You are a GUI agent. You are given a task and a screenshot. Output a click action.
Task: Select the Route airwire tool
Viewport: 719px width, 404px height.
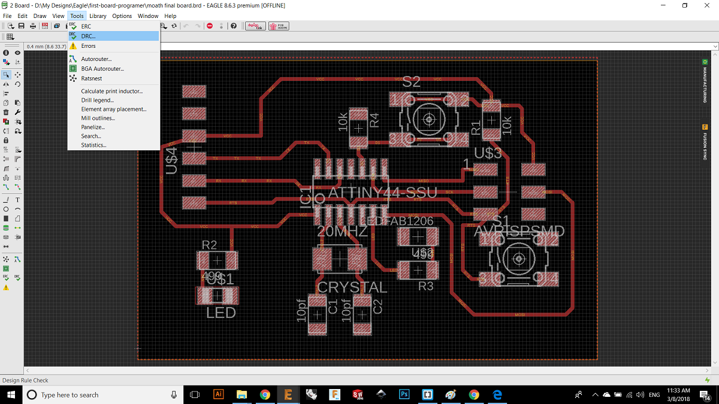pos(6,186)
